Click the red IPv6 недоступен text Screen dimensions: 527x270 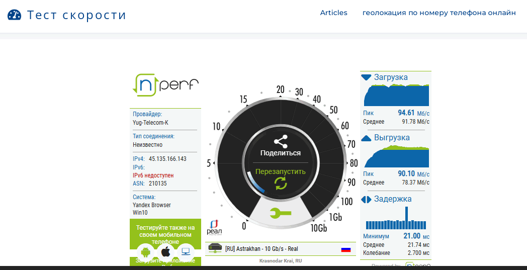(153, 175)
